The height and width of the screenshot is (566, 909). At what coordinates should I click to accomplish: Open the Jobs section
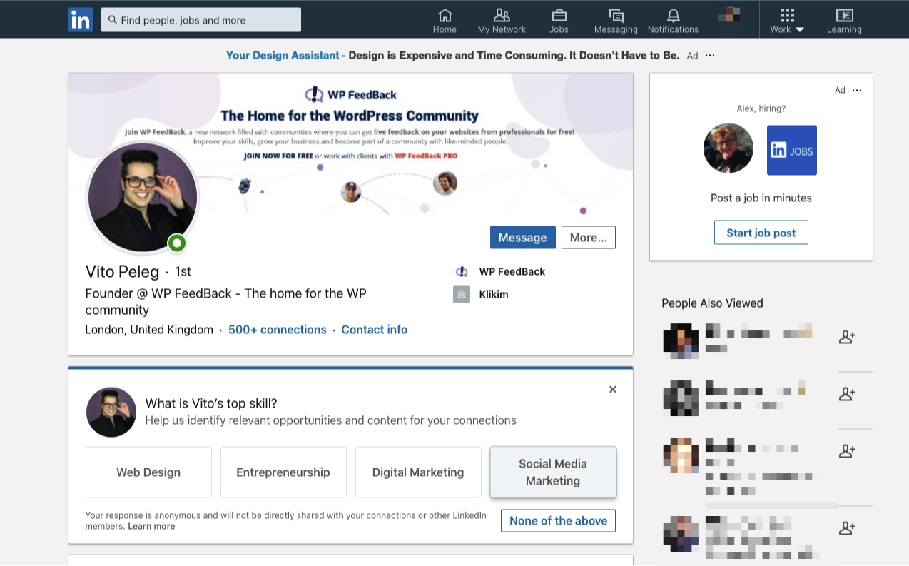[x=559, y=21]
